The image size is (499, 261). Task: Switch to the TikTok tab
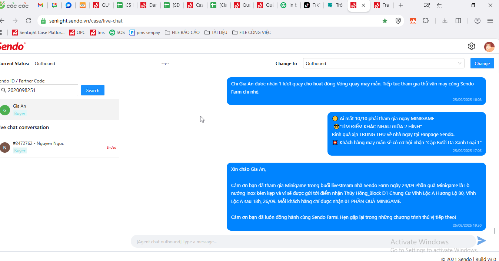pyautogui.click(x=312, y=5)
